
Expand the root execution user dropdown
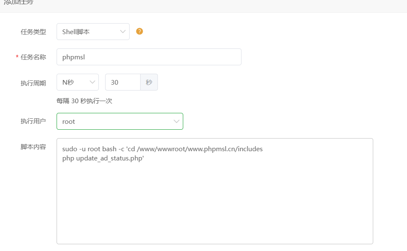[114, 121]
